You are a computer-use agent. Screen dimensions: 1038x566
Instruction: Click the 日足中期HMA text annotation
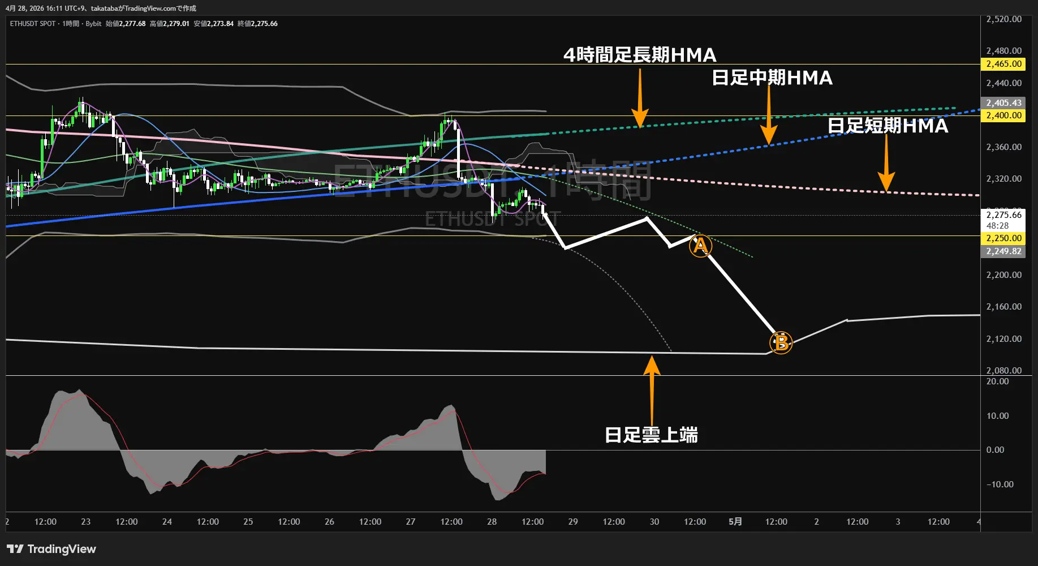(772, 78)
